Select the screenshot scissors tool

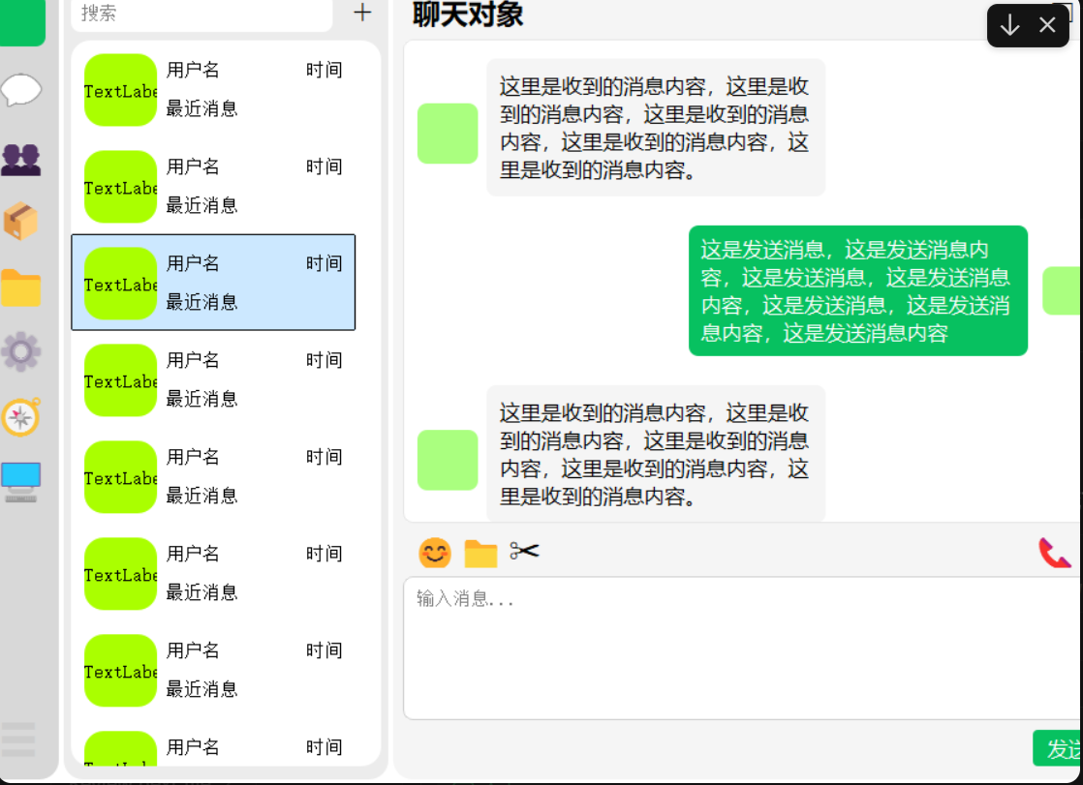coord(525,553)
